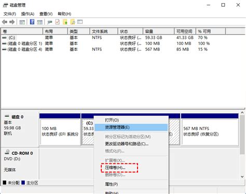Open the 查看(V) menu
Image resolution: width=246 pixels, height=194 pixels.
(46, 14)
